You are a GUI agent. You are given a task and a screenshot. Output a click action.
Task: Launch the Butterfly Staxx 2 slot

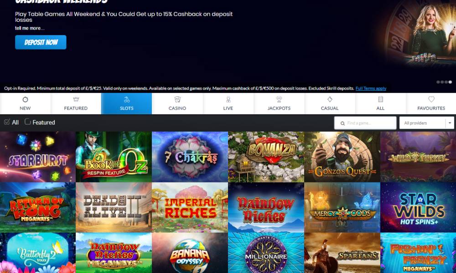coord(38,253)
